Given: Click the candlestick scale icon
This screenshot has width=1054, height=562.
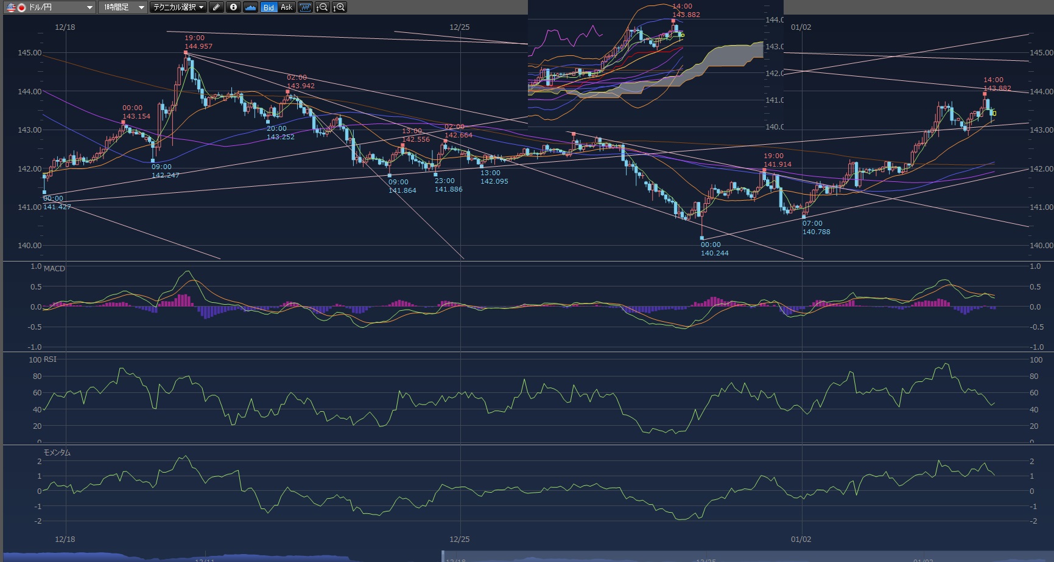Looking at the screenshot, I should pyautogui.click(x=305, y=7).
